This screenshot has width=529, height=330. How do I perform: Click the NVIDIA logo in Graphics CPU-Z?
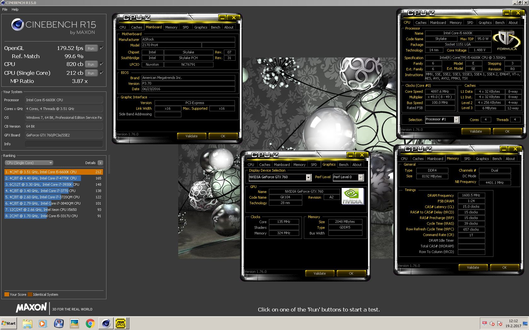coord(352,196)
